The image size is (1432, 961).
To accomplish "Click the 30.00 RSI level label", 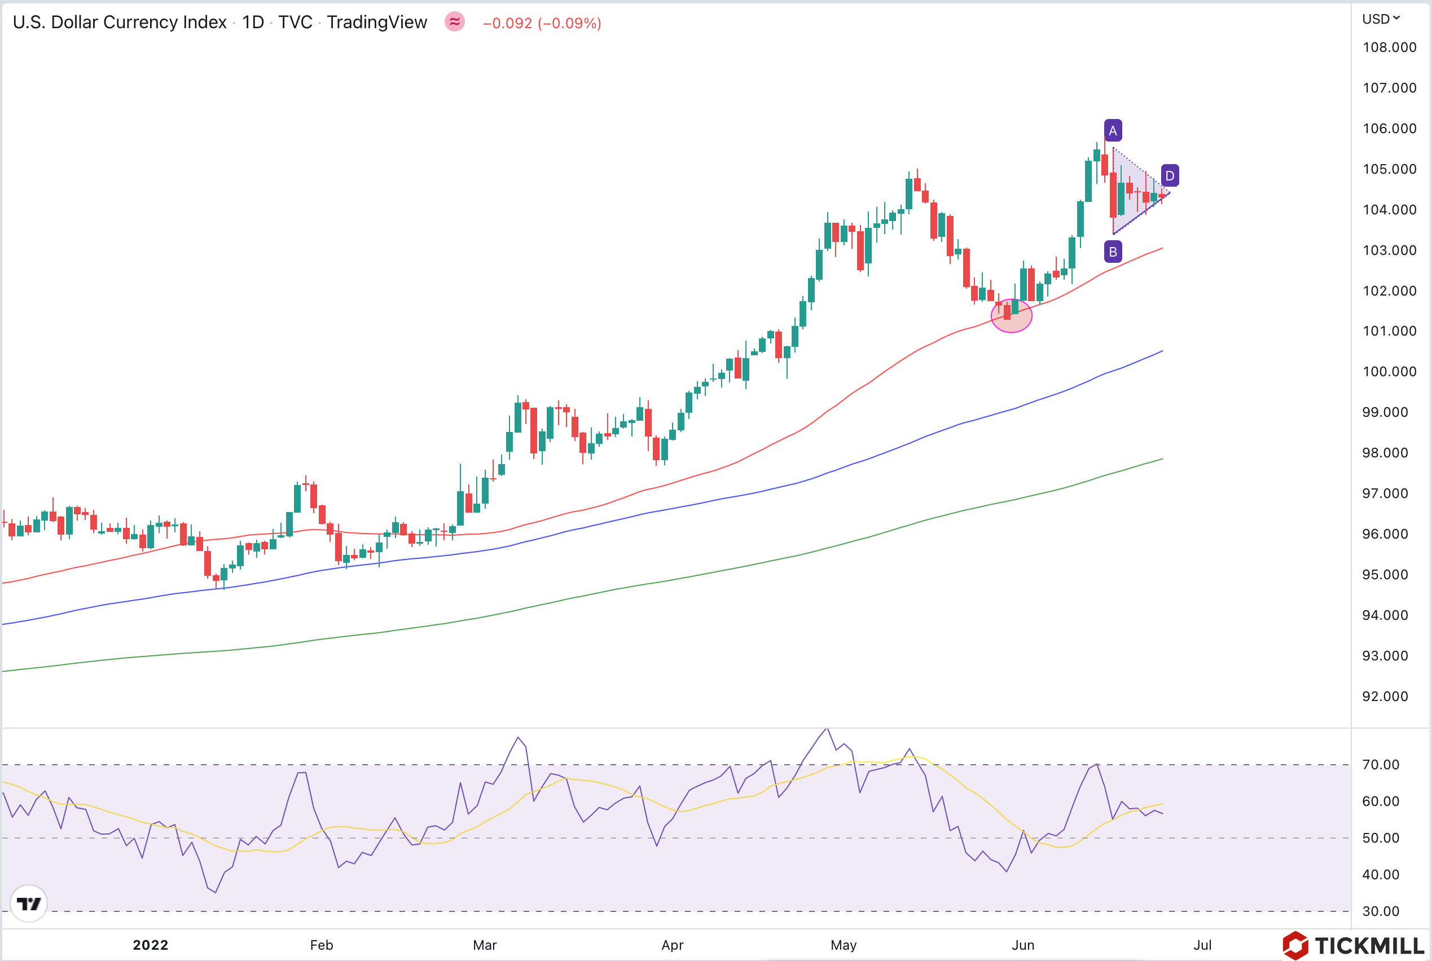I will click(x=1381, y=911).
